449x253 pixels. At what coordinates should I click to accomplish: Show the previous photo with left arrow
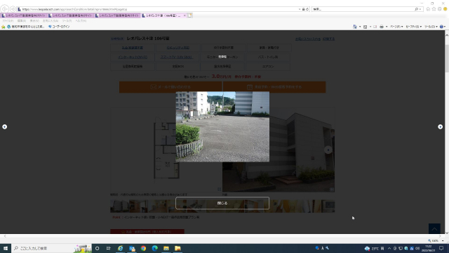pos(5,126)
